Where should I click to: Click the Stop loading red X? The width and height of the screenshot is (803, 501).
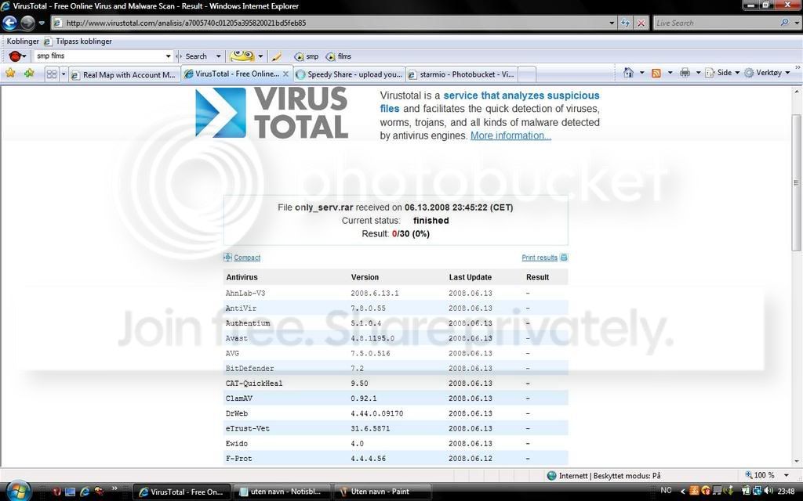point(641,23)
